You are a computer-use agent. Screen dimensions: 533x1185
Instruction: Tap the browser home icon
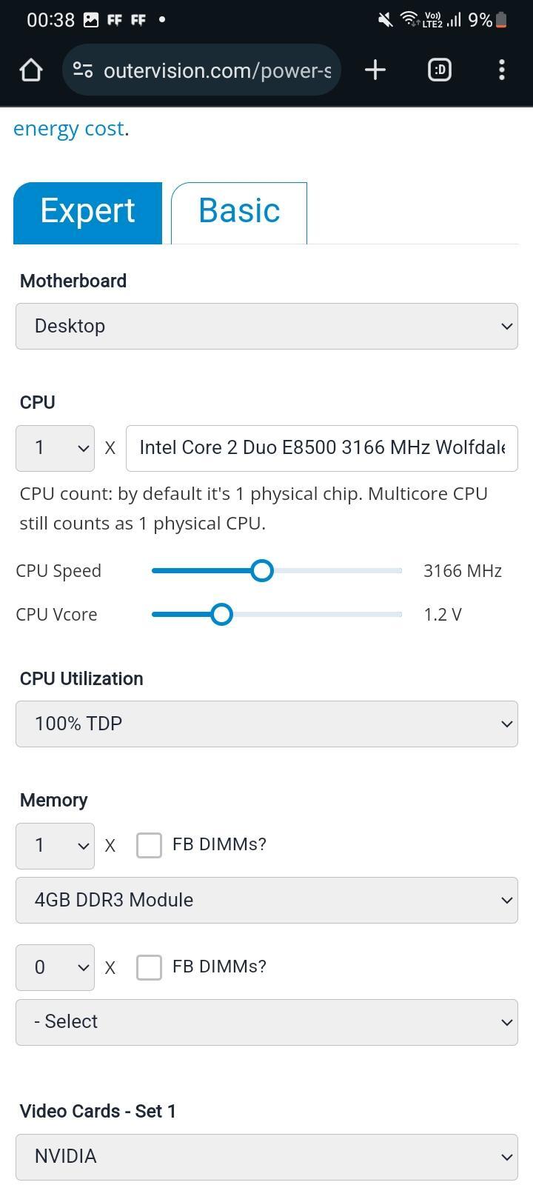click(31, 70)
